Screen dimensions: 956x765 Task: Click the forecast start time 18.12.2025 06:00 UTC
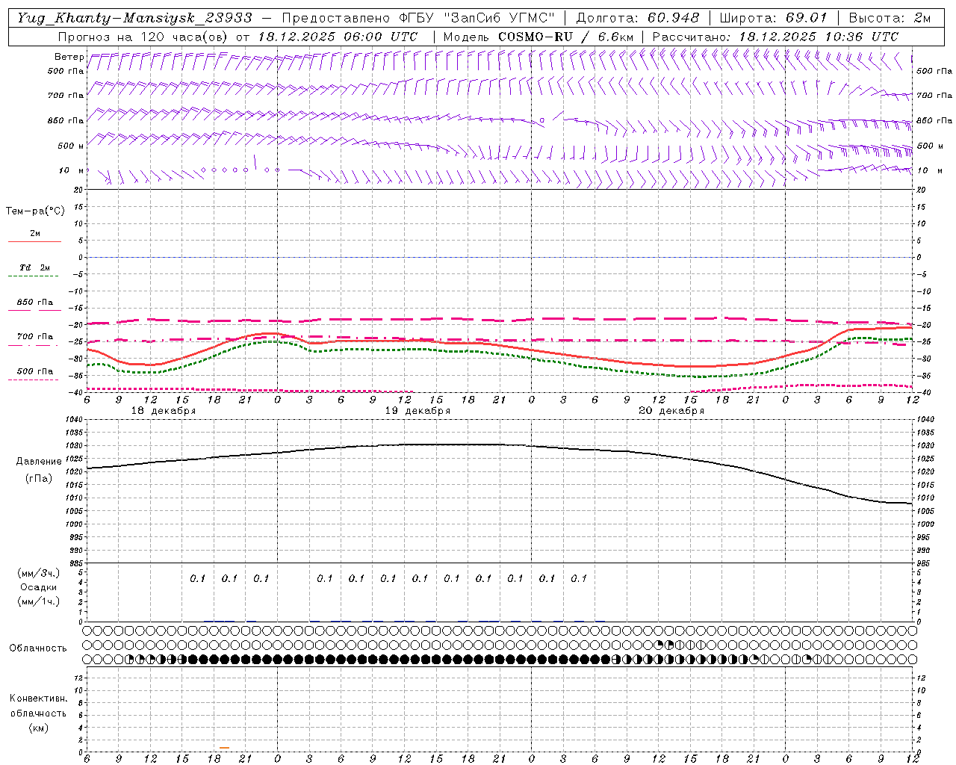(338, 37)
